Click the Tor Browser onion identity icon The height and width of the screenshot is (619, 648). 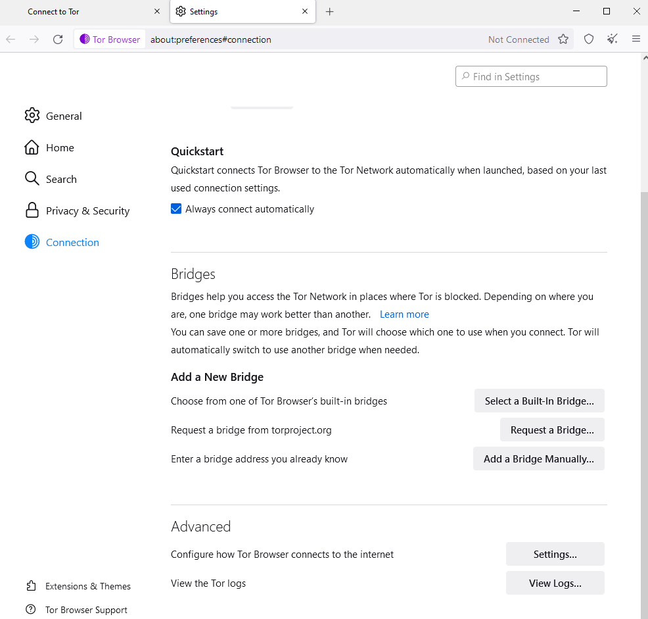[x=84, y=39]
